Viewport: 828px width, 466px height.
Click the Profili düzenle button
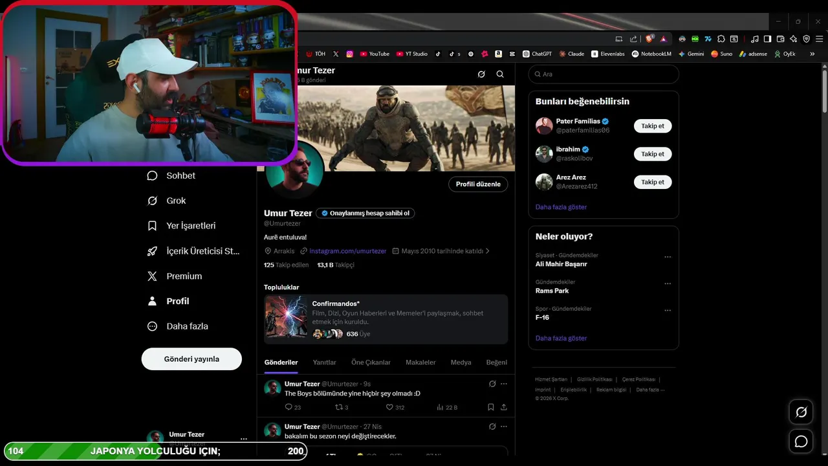[478, 184]
